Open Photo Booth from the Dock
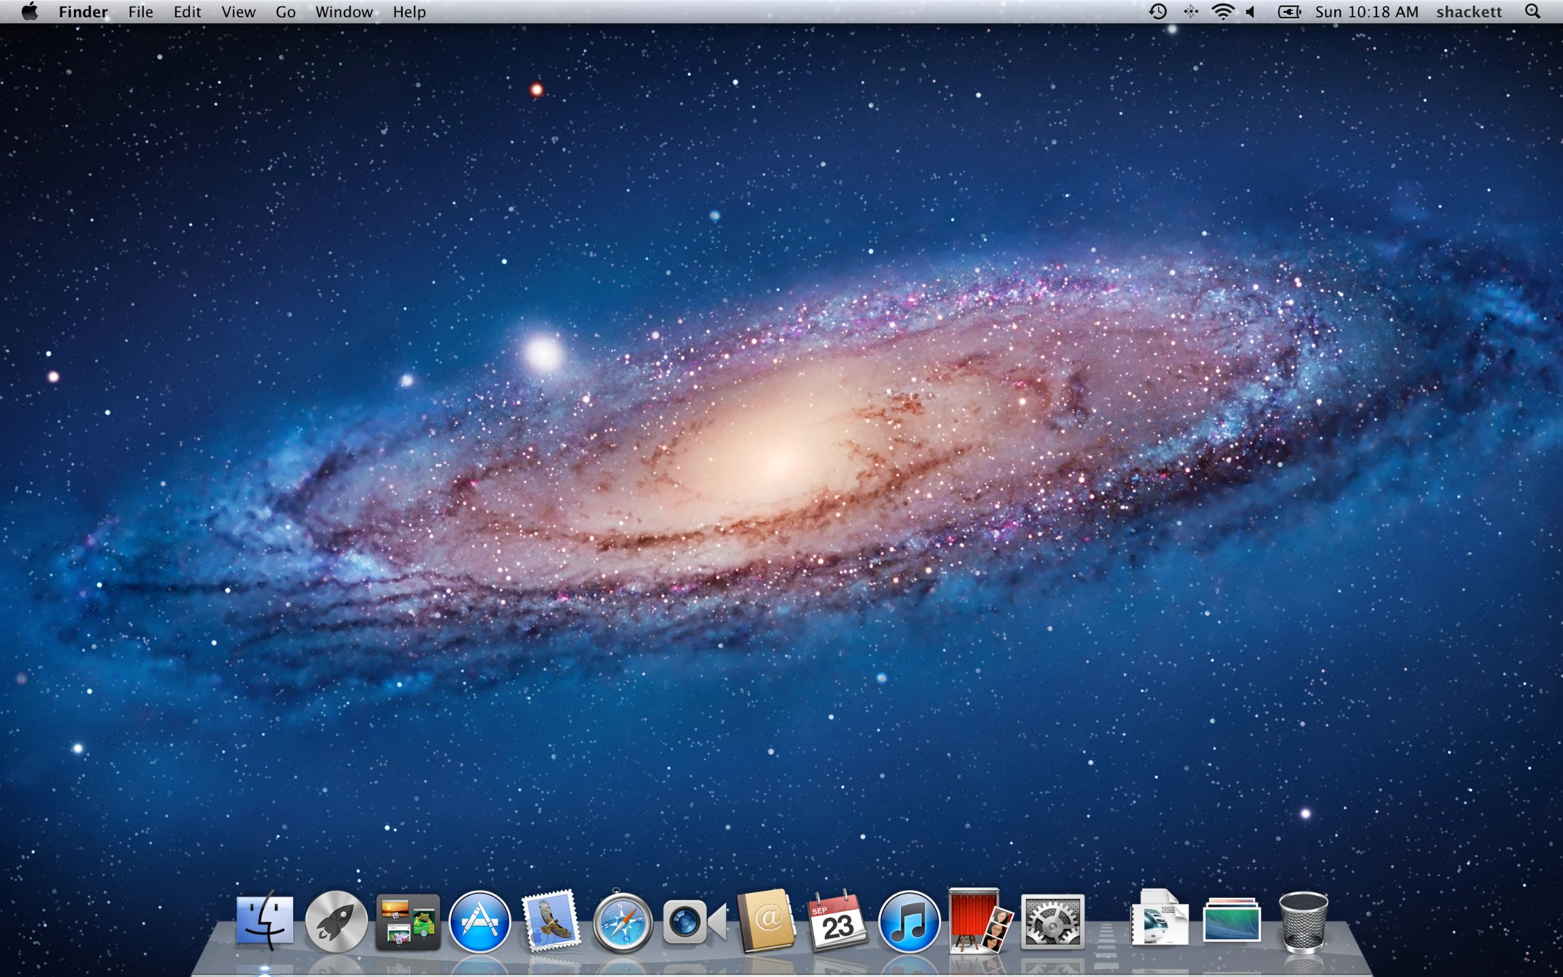 (x=979, y=921)
